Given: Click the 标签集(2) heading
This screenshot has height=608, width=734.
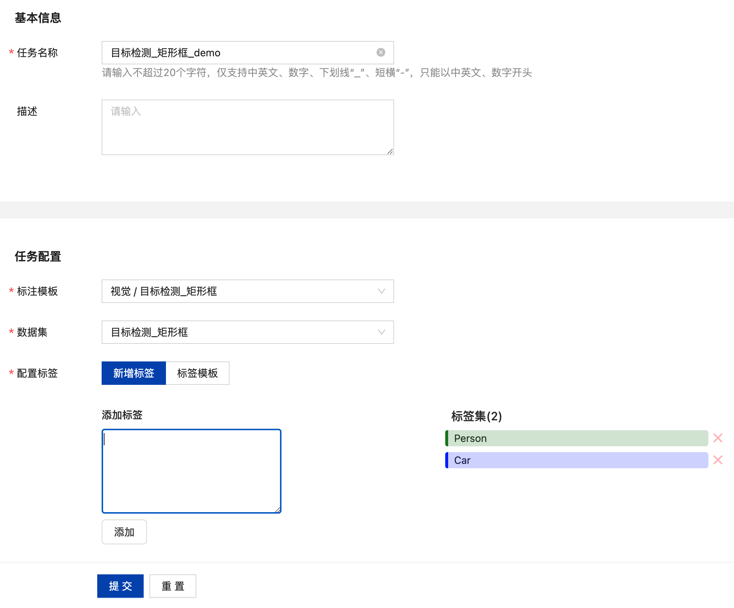Looking at the screenshot, I should (477, 416).
